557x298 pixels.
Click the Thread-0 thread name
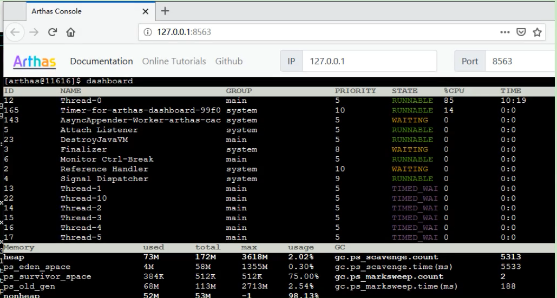pos(81,101)
